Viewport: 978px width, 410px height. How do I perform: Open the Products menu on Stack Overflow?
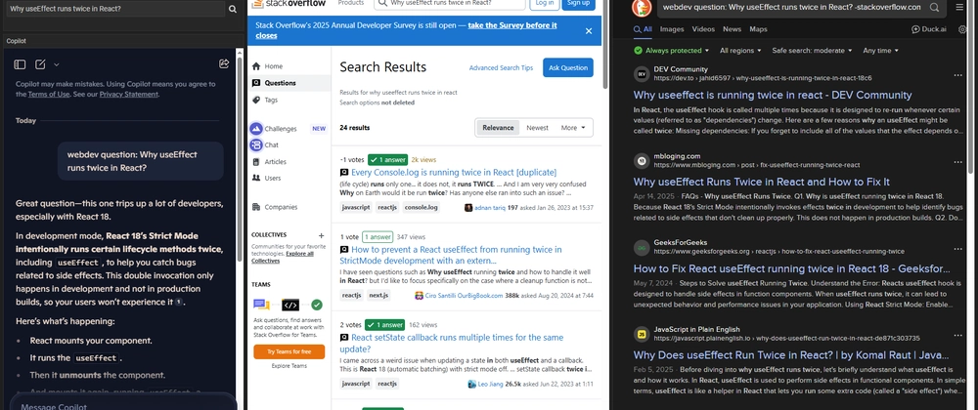[350, 3]
